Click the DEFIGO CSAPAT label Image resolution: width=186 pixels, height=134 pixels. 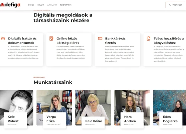pyautogui.click(x=39, y=77)
